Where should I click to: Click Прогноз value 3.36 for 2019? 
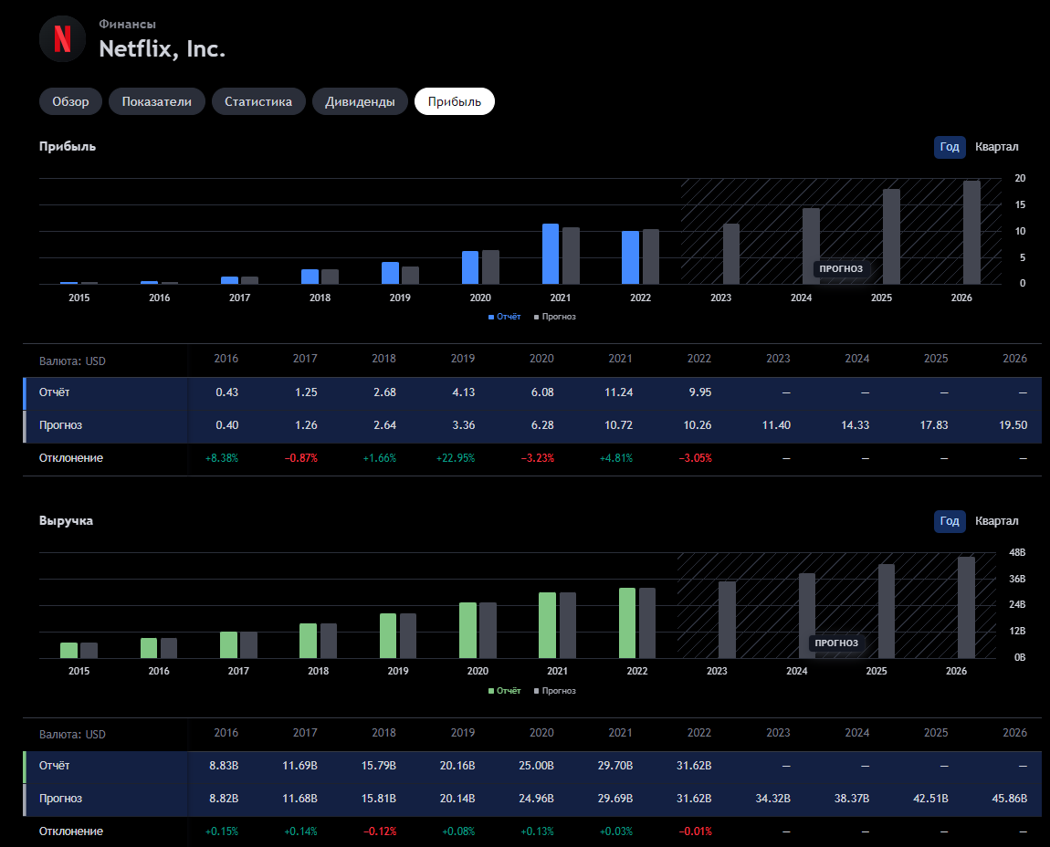(x=464, y=425)
